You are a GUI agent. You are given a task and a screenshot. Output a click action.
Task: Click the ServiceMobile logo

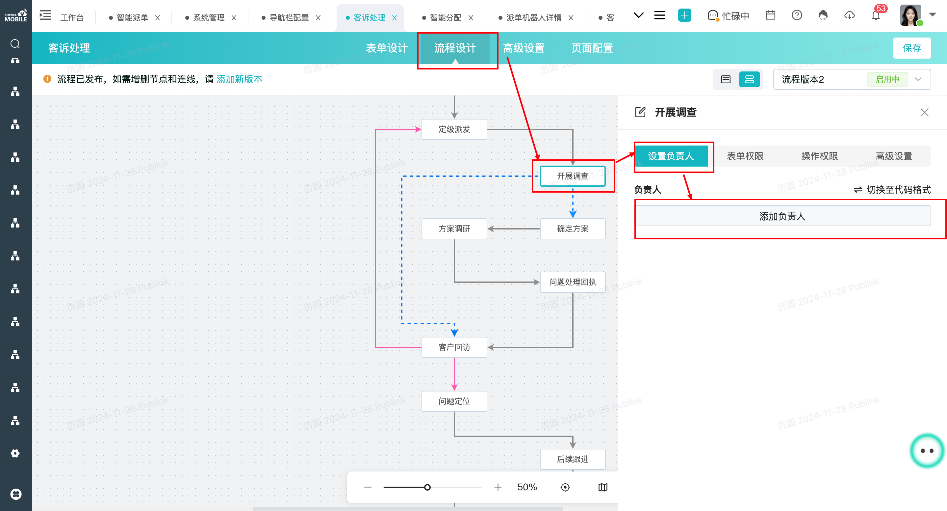(x=16, y=15)
